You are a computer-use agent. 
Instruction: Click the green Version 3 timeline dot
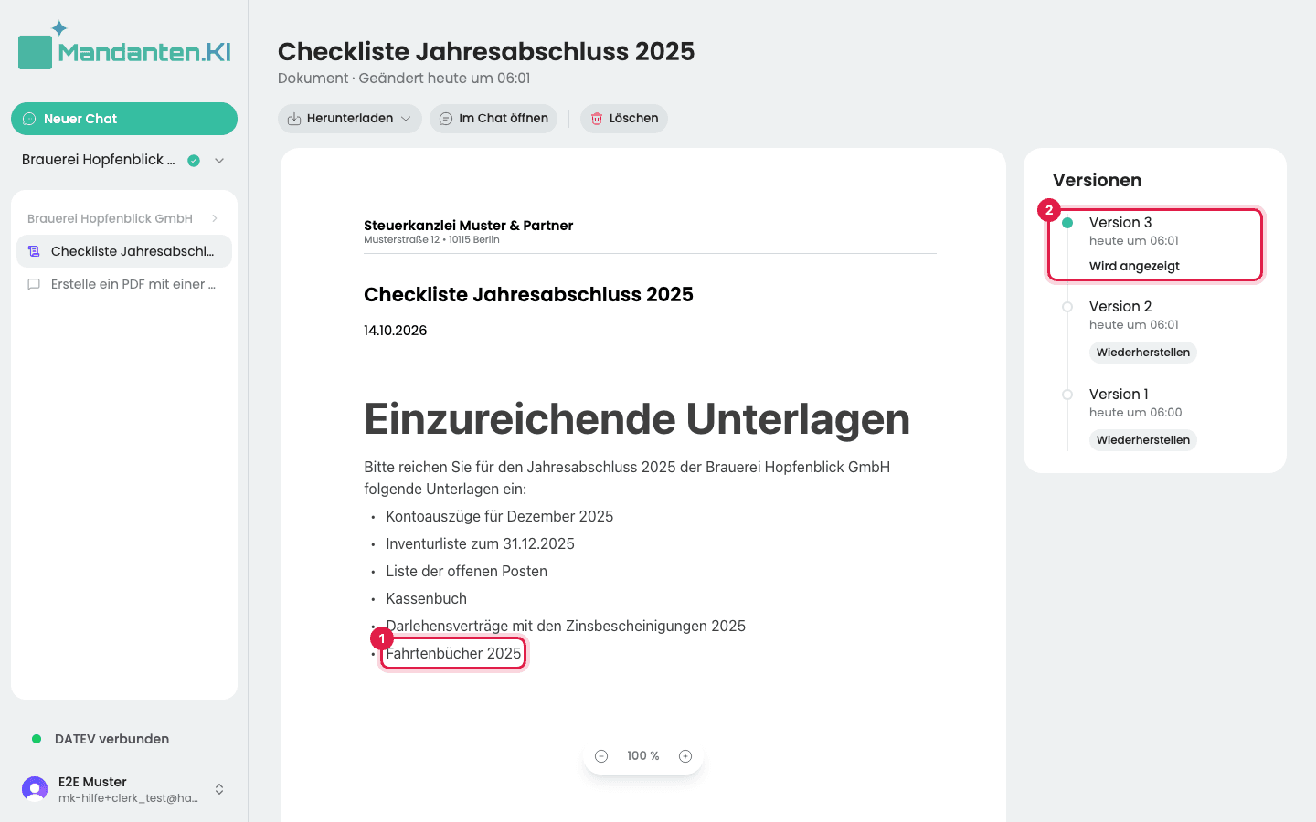coord(1067,223)
